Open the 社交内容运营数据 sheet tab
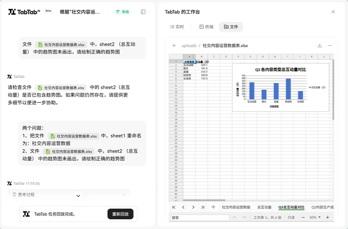Screen dimensions: 348x229 (236, 207)
